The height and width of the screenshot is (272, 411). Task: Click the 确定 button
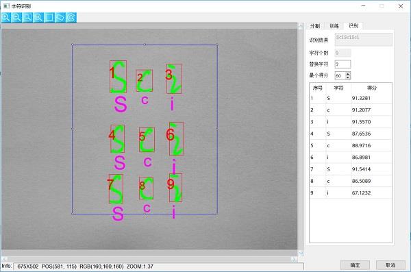(x=355, y=265)
